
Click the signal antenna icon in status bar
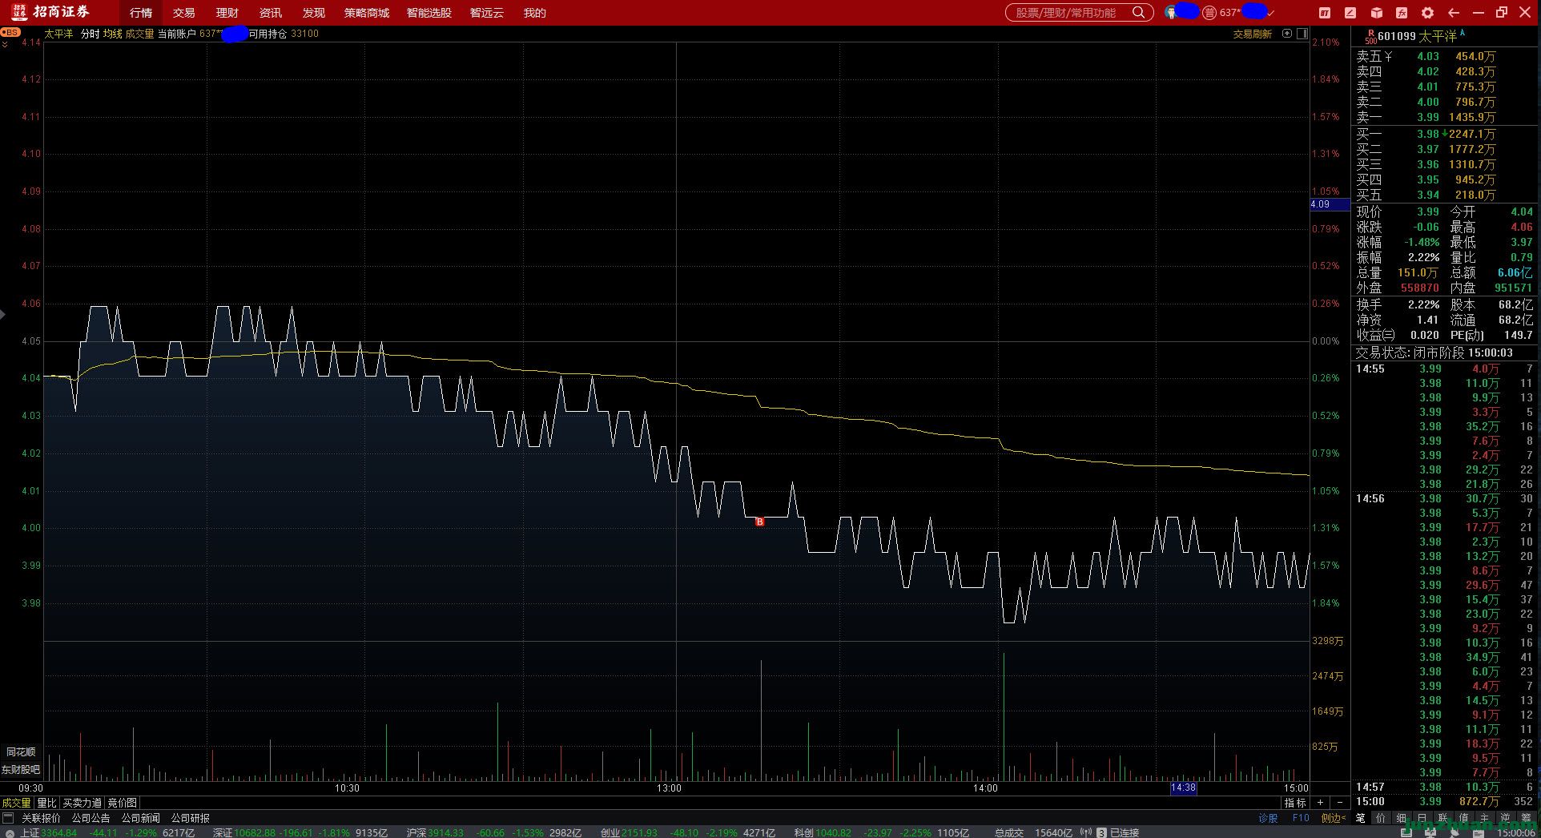tap(1087, 832)
